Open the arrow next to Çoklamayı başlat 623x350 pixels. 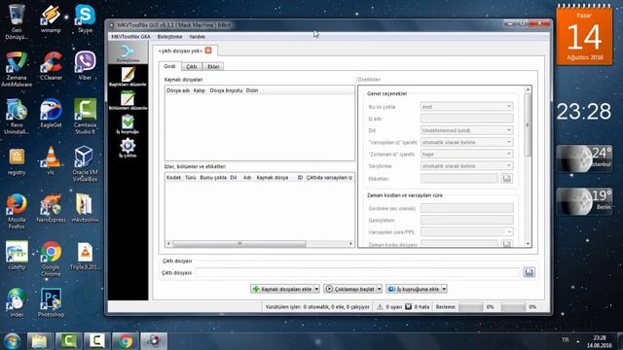pos(379,289)
